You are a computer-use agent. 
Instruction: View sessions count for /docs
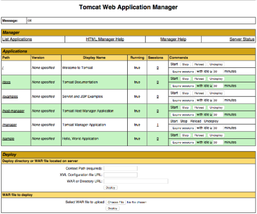158,82
